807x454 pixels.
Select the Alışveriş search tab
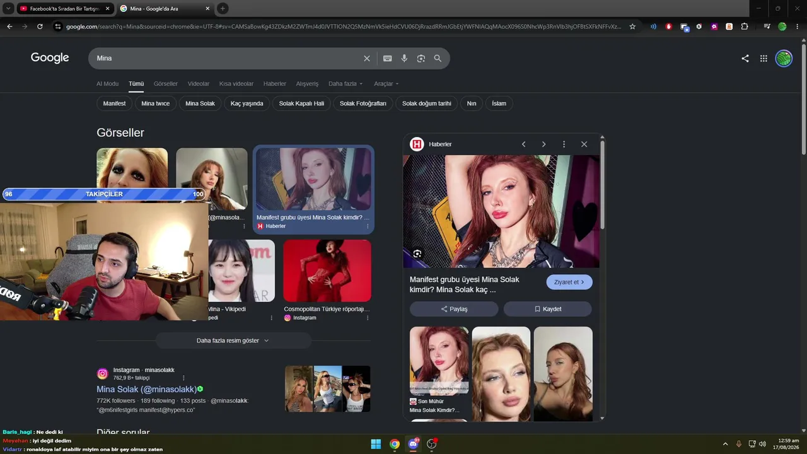point(308,84)
